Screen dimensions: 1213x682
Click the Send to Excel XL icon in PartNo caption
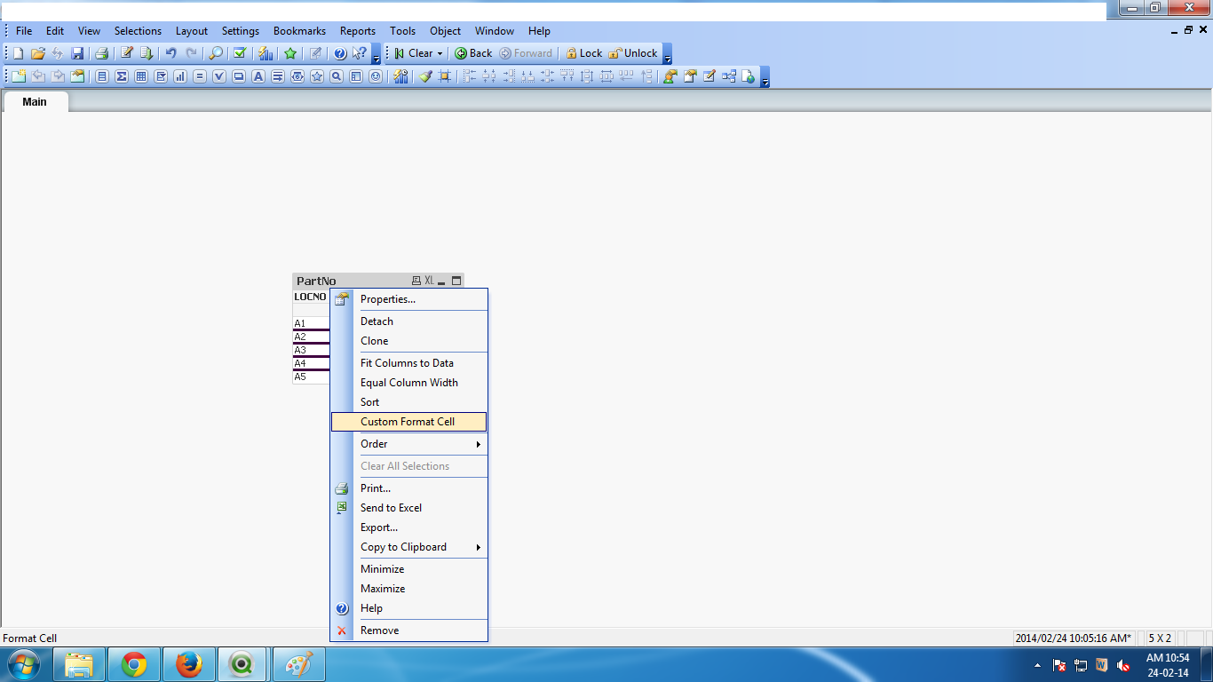pos(429,281)
